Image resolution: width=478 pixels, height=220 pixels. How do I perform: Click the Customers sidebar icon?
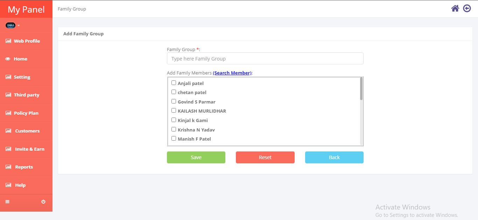pos(8,131)
